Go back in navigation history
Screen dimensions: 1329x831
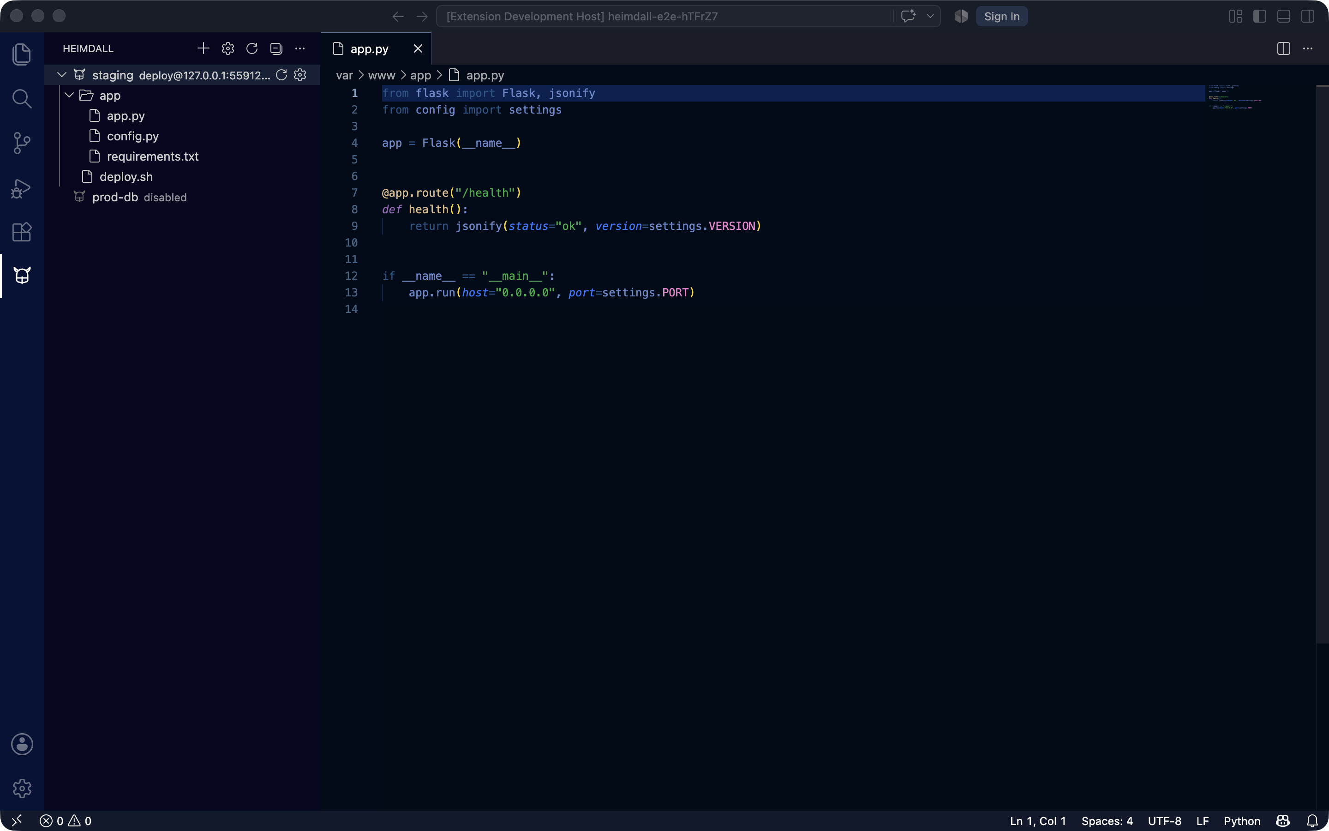398,17
